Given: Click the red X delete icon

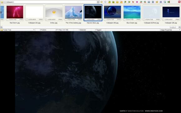Looking at the screenshot, I should pyautogui.click(x=133, y=2).
